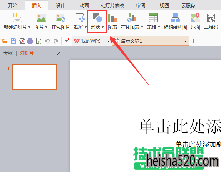221x172 pixels.
Task: Insert a picture with 图片 icon
Action: [x=41, y=18]
